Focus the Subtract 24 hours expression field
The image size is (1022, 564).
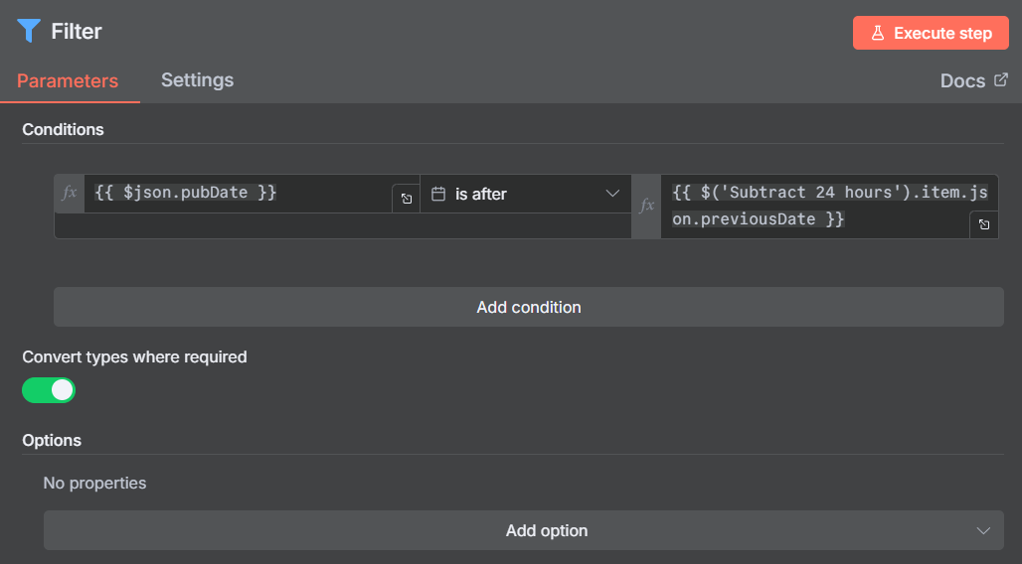tap(815, 206)
